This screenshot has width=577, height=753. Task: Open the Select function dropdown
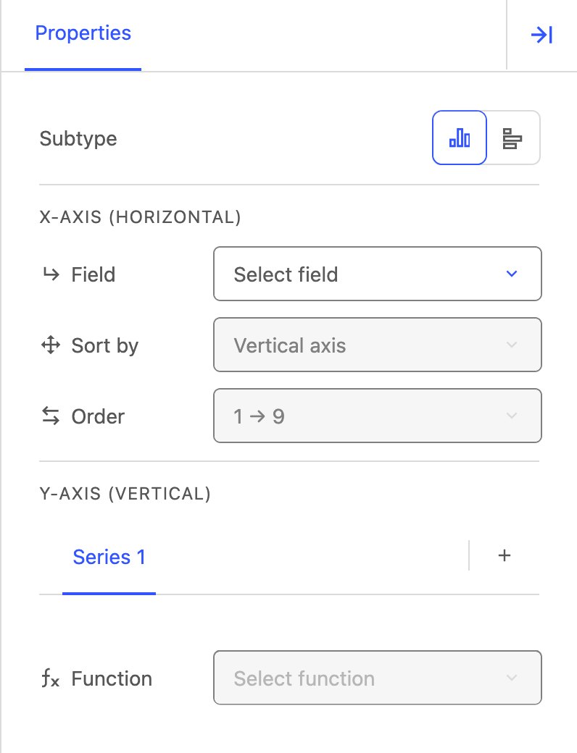378,678
